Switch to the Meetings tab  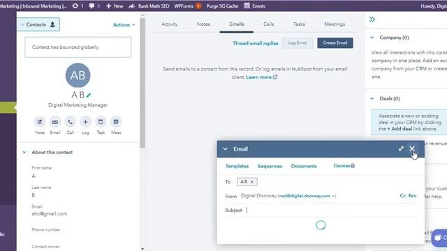[335, 24]
